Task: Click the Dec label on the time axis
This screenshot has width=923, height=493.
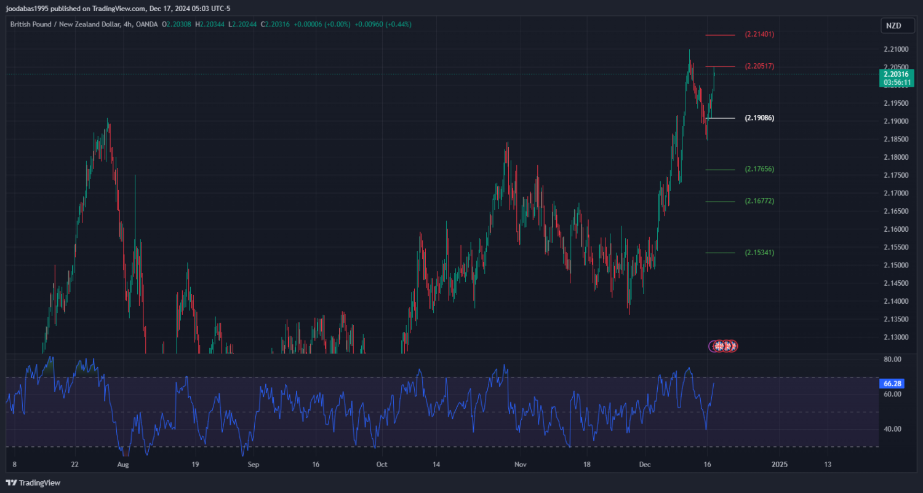Action: (644, 464)
